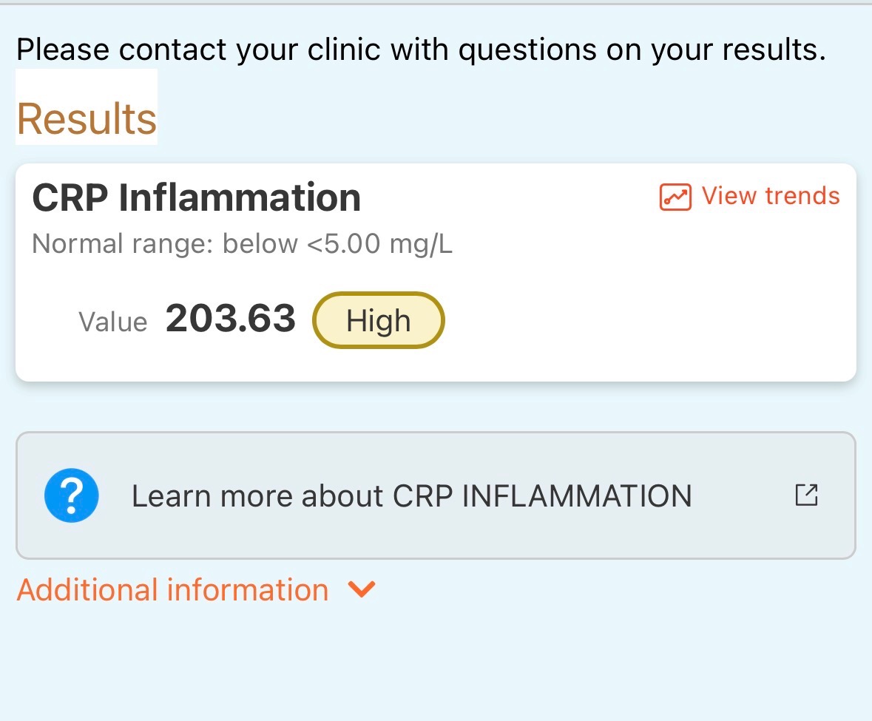Click the Additional information label
This screenshot has height=721, width=872.
172,590
